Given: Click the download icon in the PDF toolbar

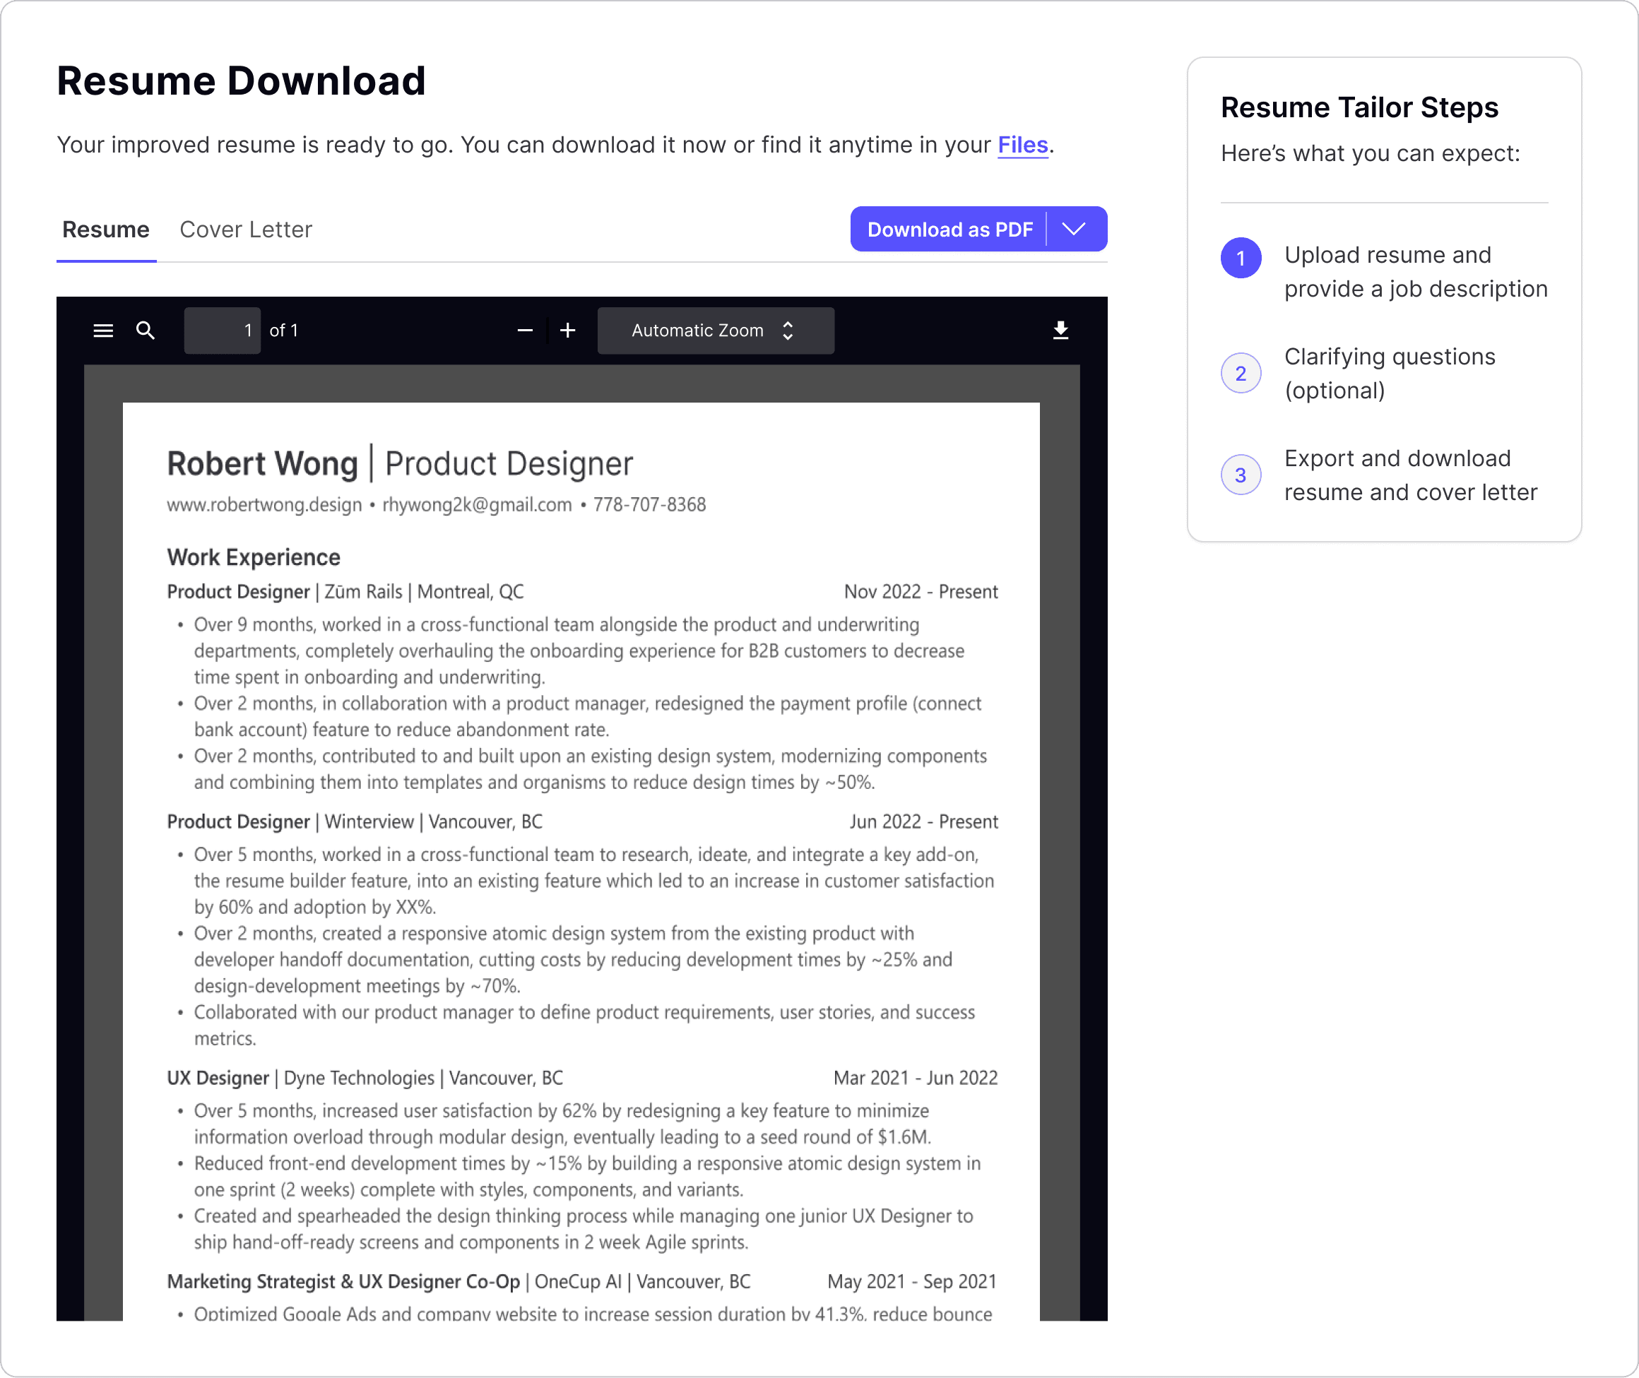Looking at the screenshot, I should click(x=1061, y=331).
